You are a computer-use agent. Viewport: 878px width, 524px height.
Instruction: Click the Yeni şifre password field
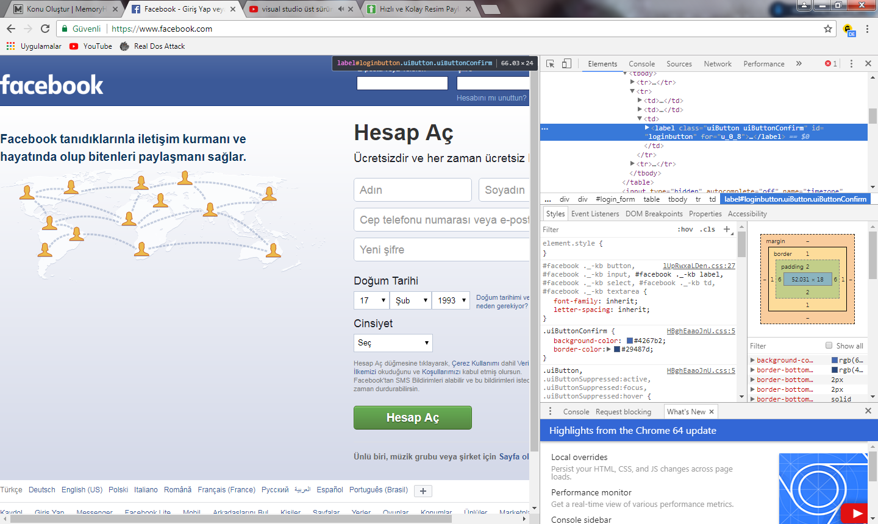441,249
